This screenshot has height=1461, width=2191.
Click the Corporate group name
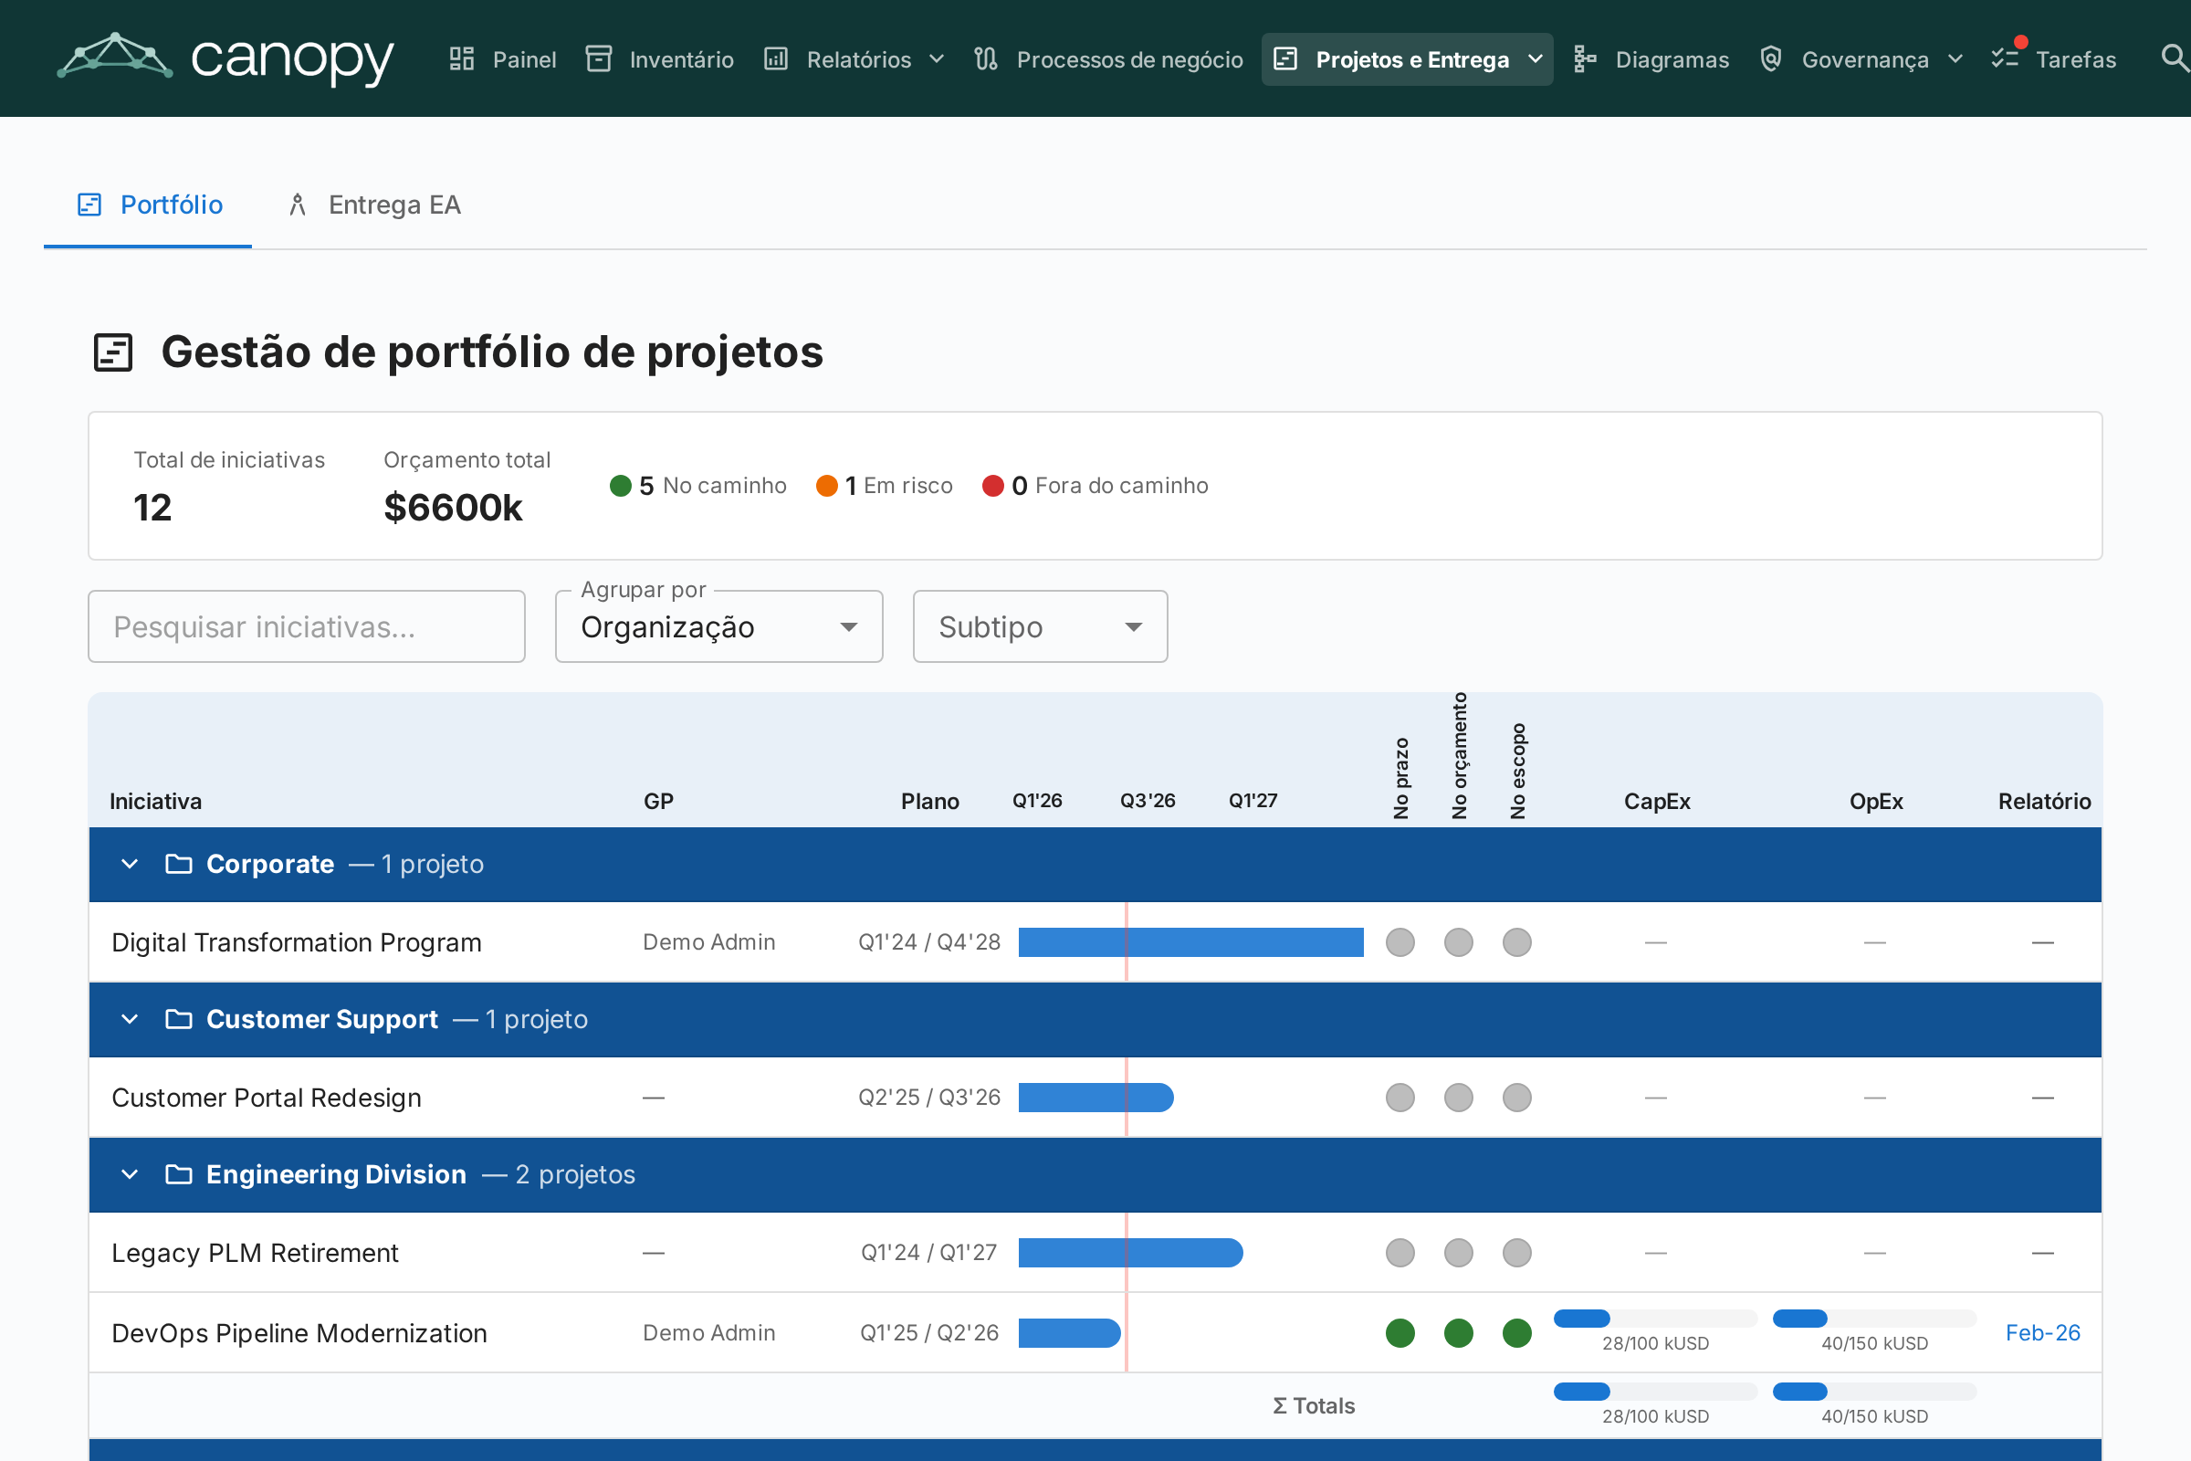[270, 864]
